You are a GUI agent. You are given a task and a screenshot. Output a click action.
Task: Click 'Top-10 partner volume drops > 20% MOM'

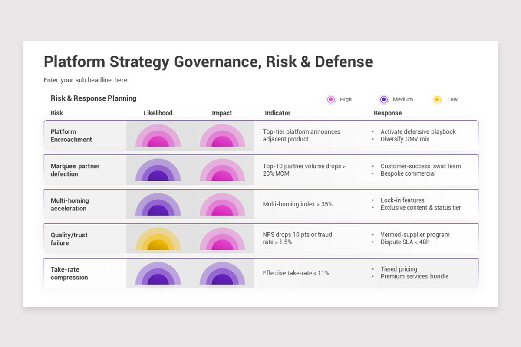304,170
